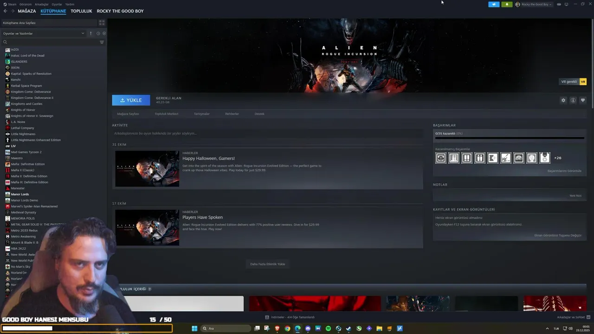Open advanced library filter options
594x334 pixels.
pyautogui.click(x=102, y=42)
